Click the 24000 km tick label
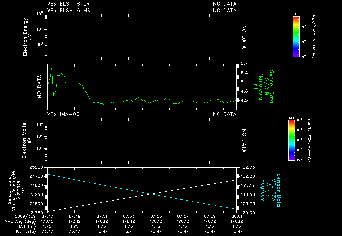This screenshot has height=236, width=342. 36,186
